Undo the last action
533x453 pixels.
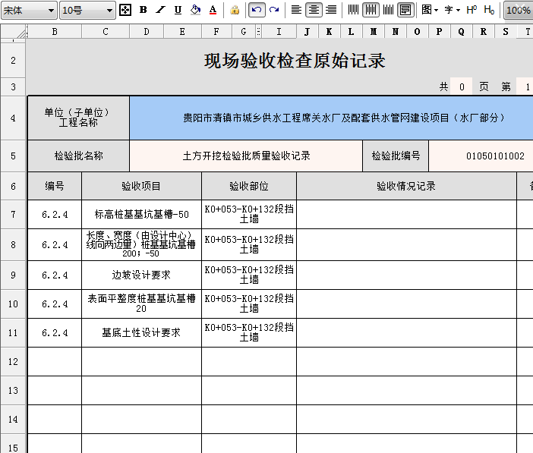pos(257,10)
